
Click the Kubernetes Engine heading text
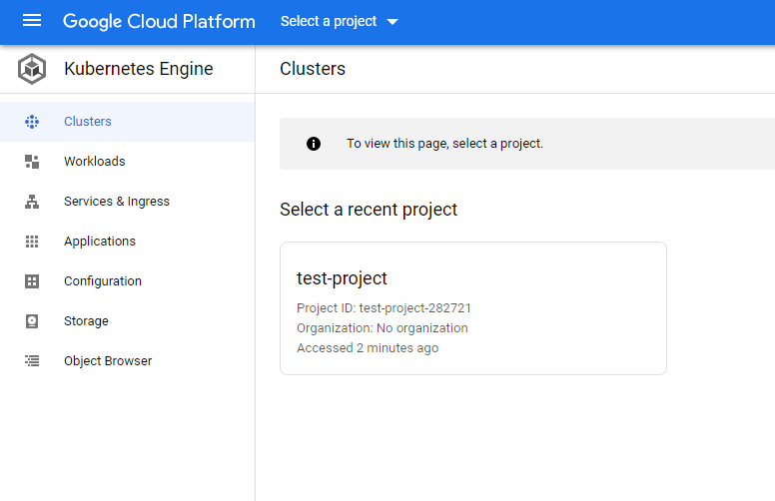139,69
